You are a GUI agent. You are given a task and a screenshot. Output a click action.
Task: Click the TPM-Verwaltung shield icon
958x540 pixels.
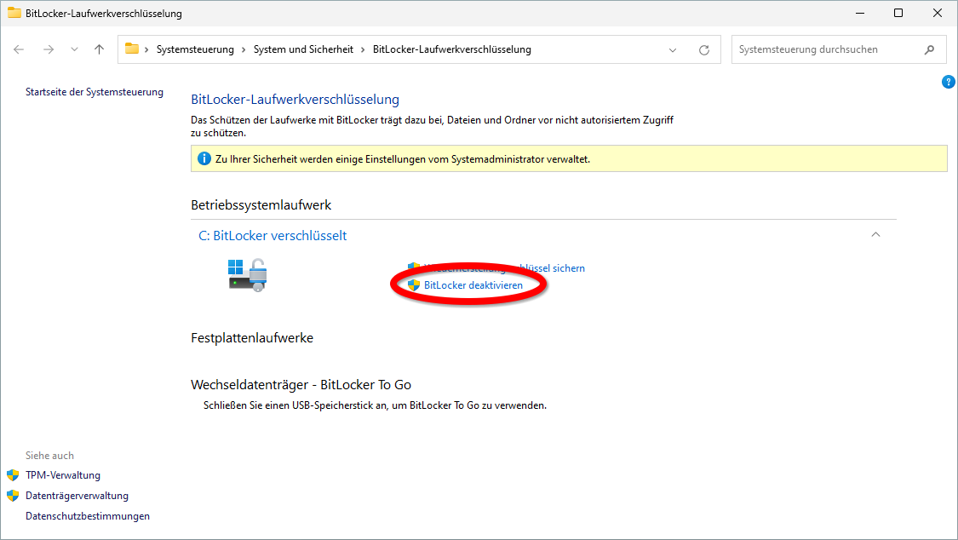coord(14,474)
